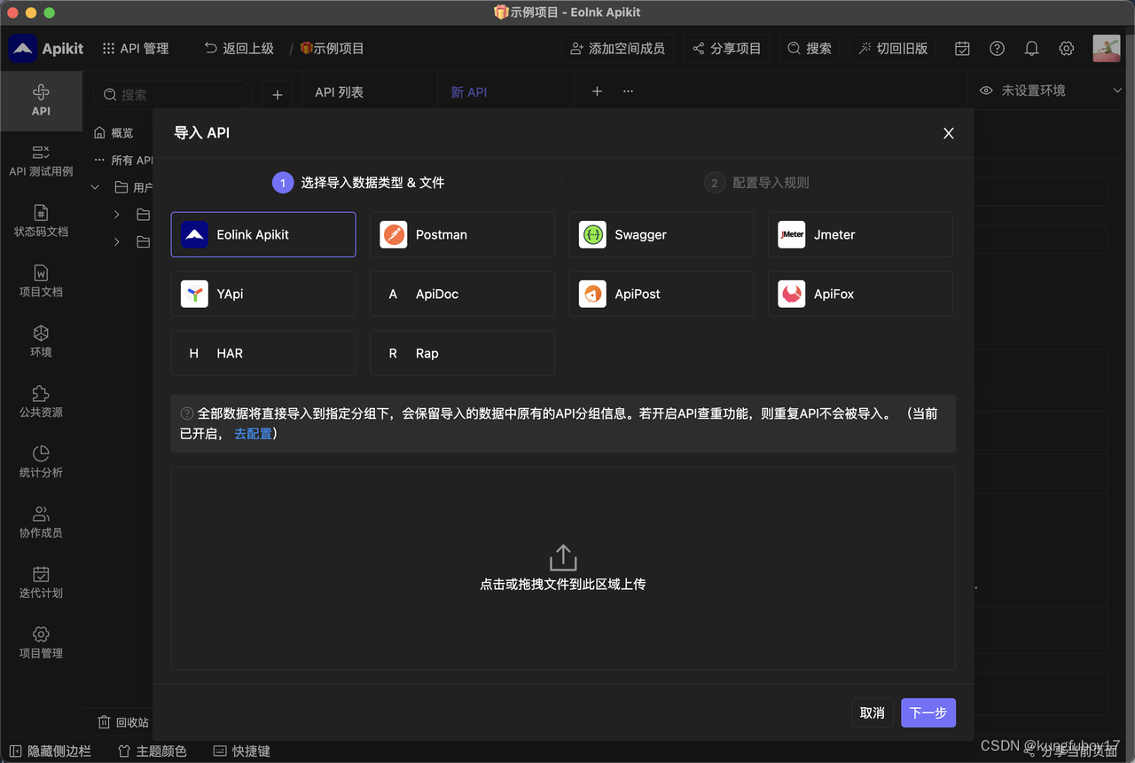Add a new tab with plus icon
This screenshot has height=763, width=1135.
tap(597, 91)
